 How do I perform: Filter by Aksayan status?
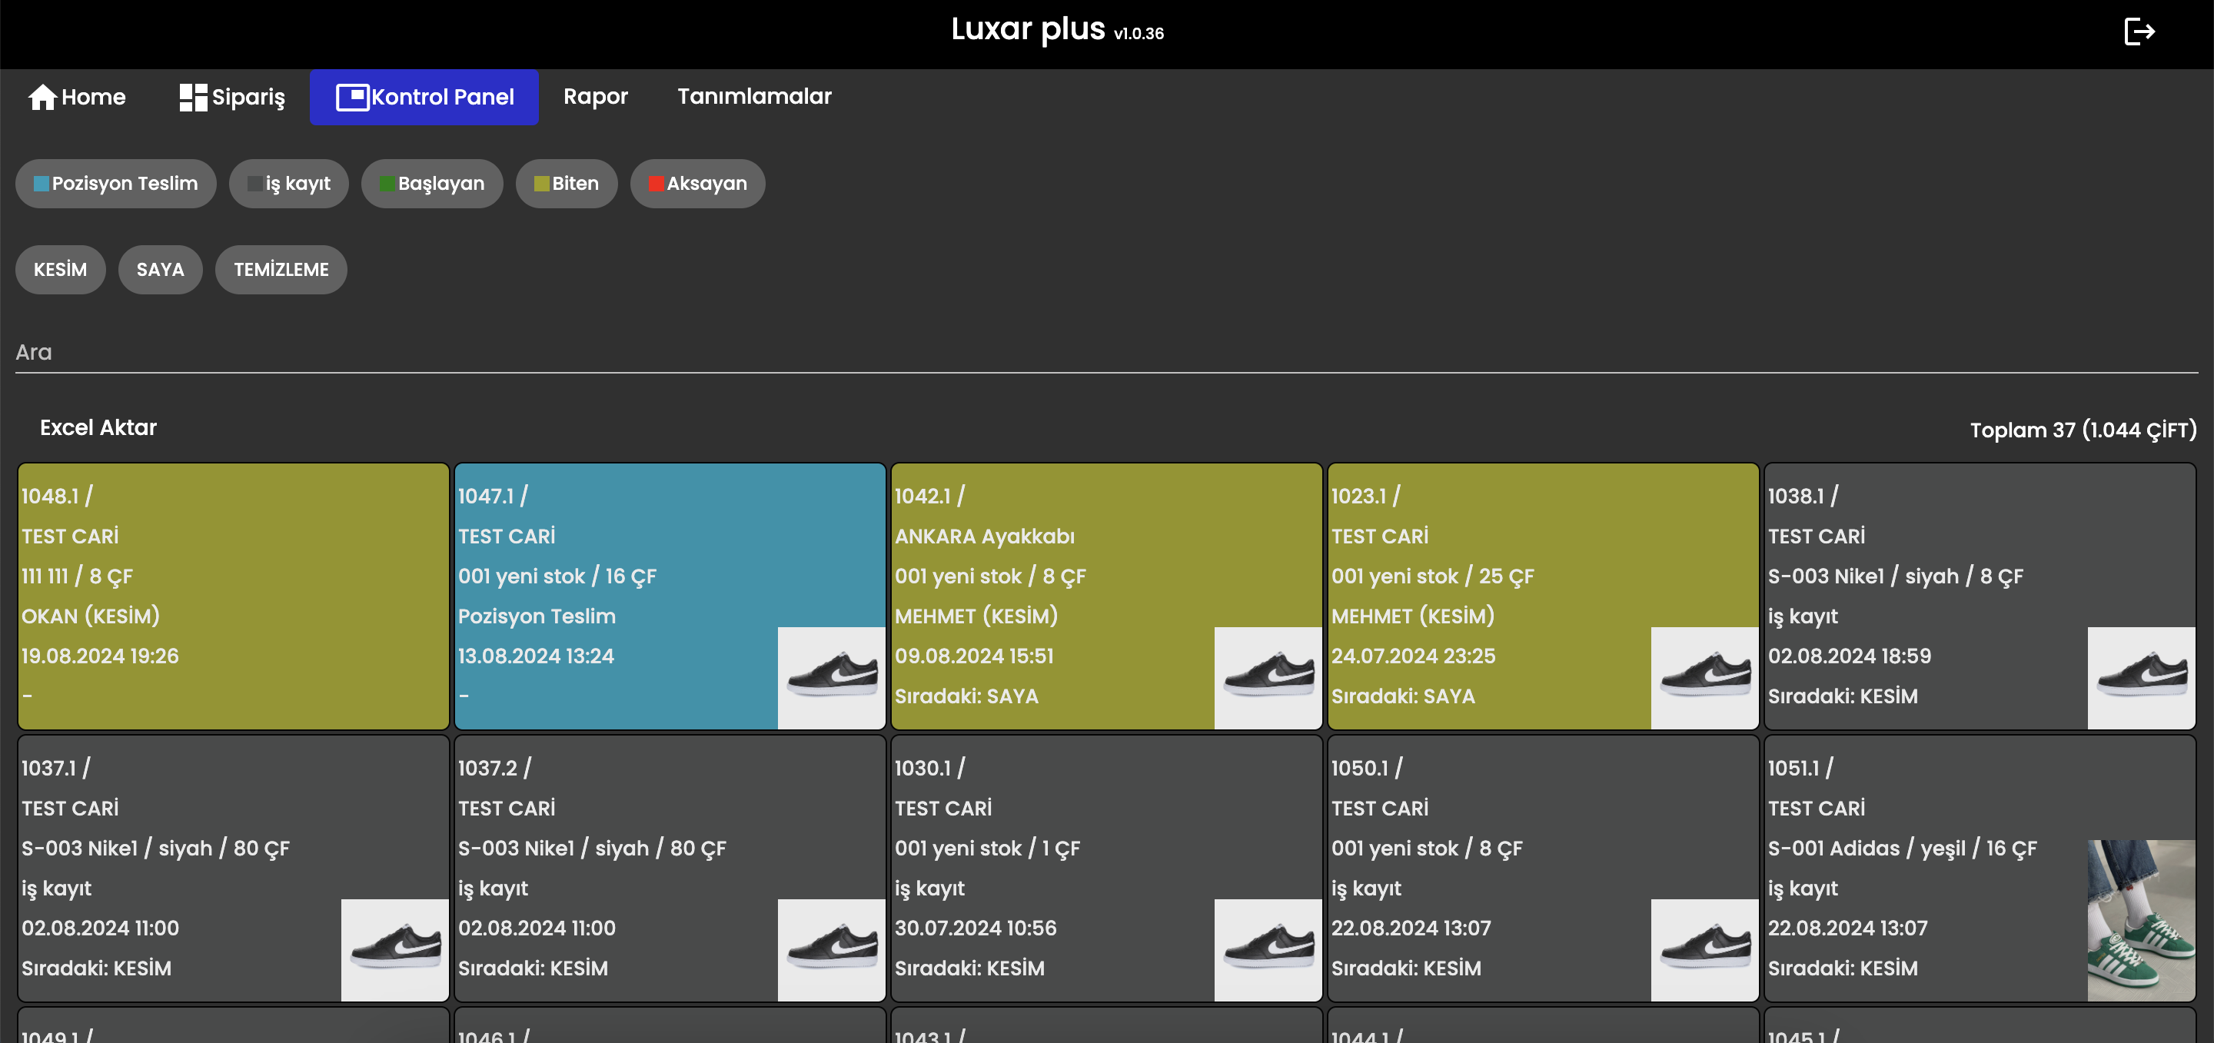698,184
